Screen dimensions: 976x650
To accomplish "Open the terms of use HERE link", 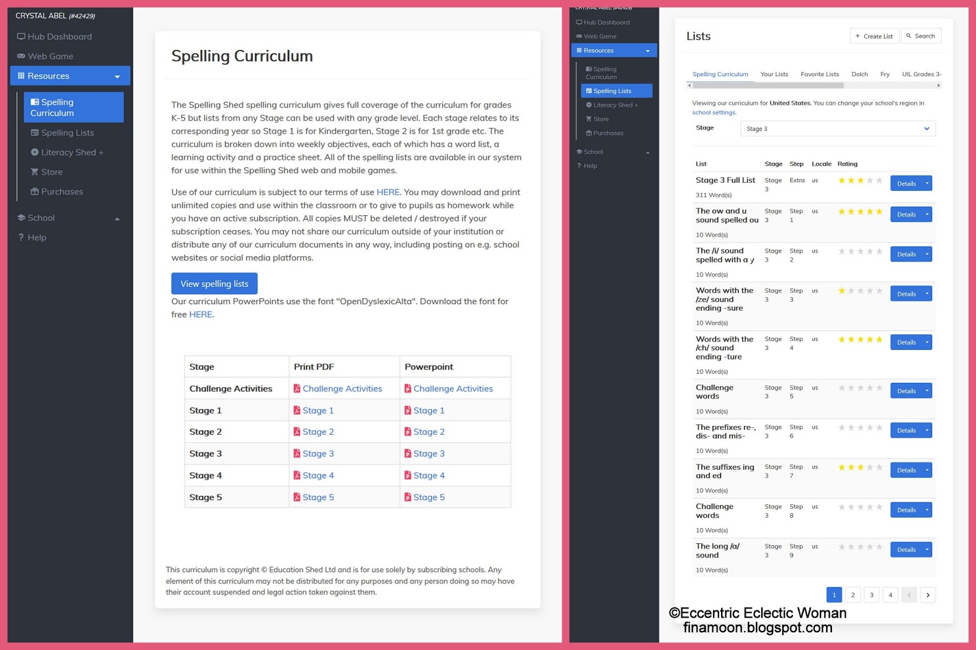I will (x=388, y=192).
